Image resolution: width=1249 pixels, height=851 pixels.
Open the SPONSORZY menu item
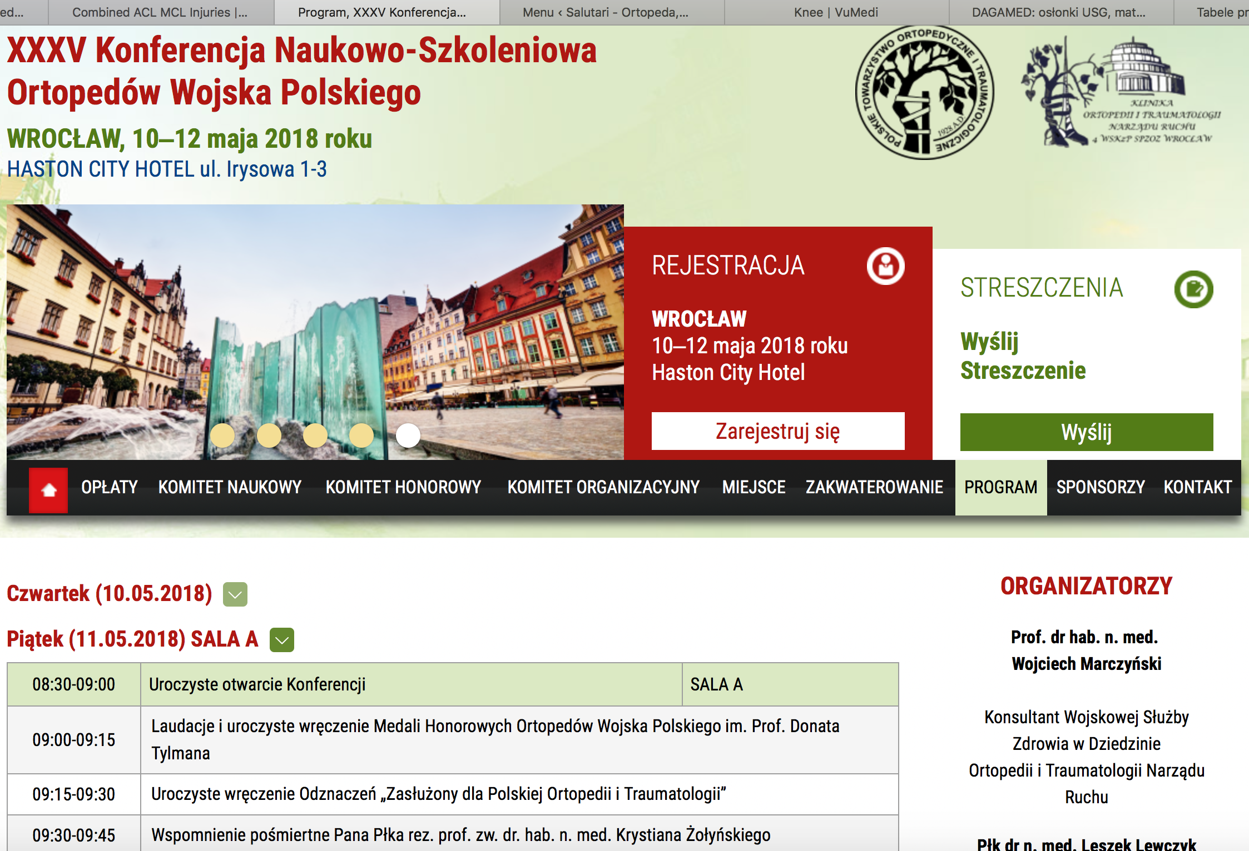click(x=1101, y=487)
